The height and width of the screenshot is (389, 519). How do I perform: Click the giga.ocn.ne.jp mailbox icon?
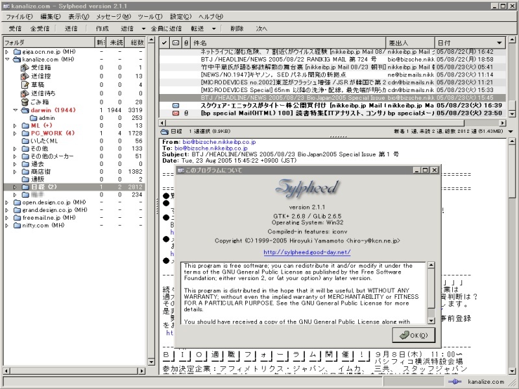pyautogui.click(x=18, y=52)
